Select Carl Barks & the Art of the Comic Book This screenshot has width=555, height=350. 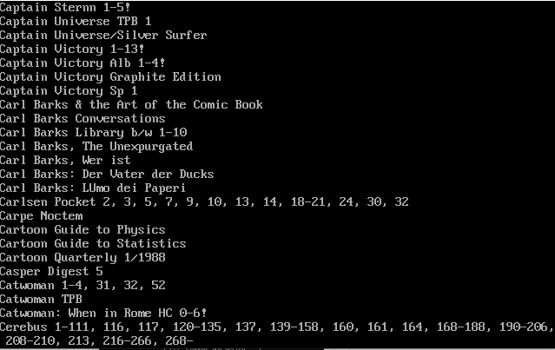[131, 104]
